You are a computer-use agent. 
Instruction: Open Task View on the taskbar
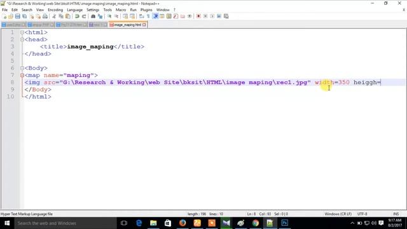point(124,223)
